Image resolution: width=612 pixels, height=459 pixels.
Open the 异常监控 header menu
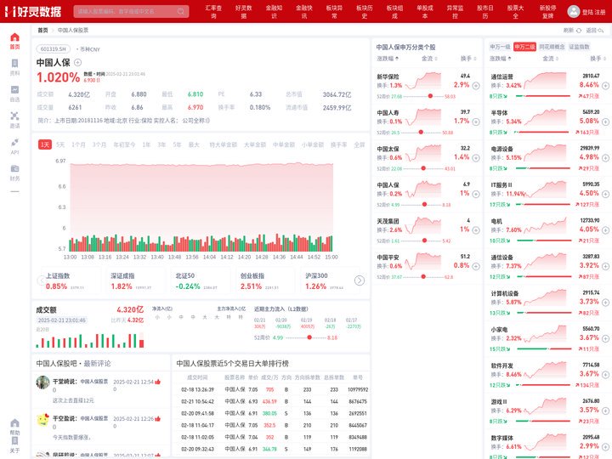point(455,12)
